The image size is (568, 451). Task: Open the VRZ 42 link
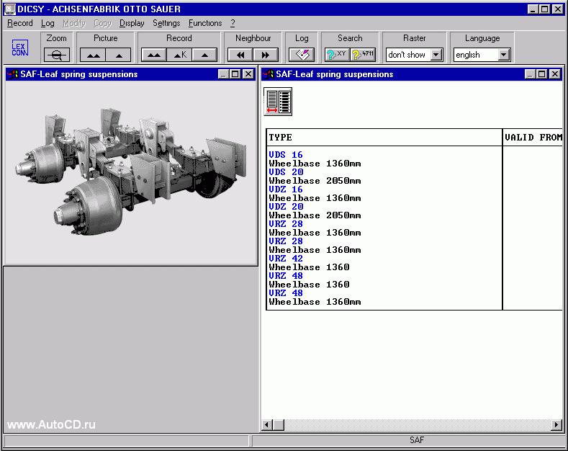point(286,259)
